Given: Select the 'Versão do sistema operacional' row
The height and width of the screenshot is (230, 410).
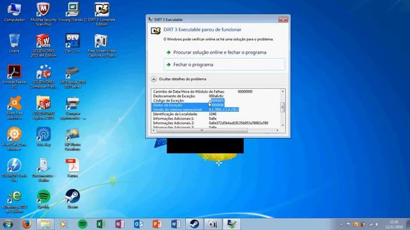Looking at the screenshot, I should coord(195,109).
